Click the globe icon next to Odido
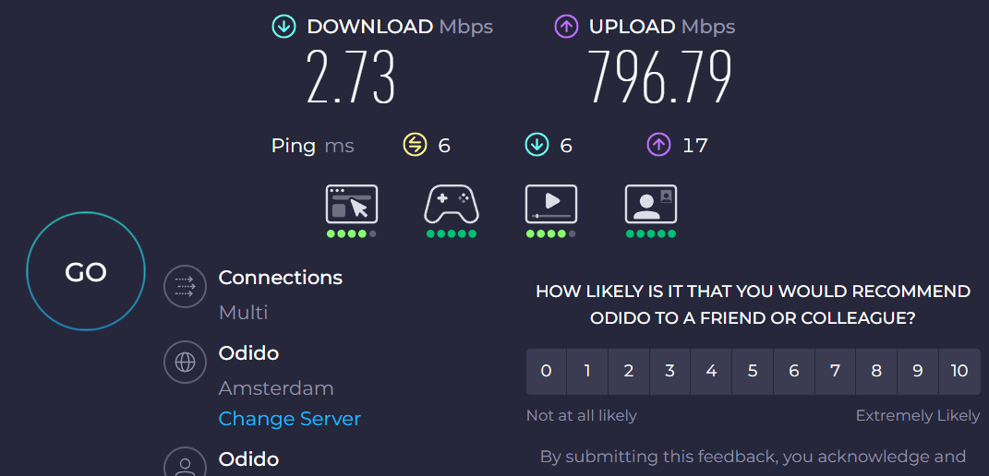Viewport: 989px width, 476px height. click(x=185, y=362)
